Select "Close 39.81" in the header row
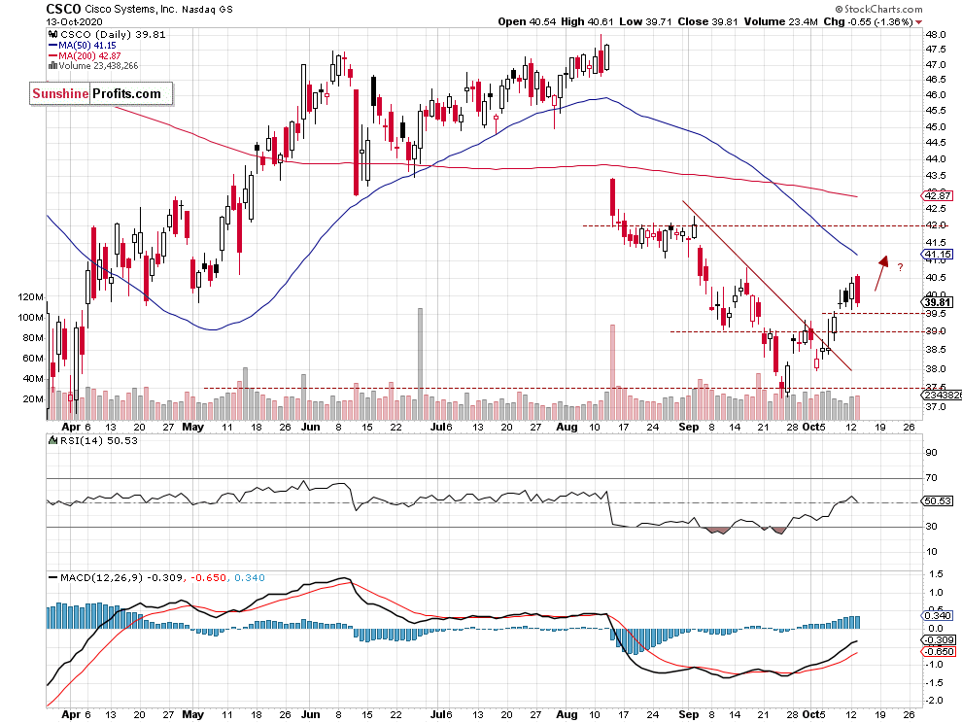Viewport: 962px width, 723px height. [x=708, y=21]
